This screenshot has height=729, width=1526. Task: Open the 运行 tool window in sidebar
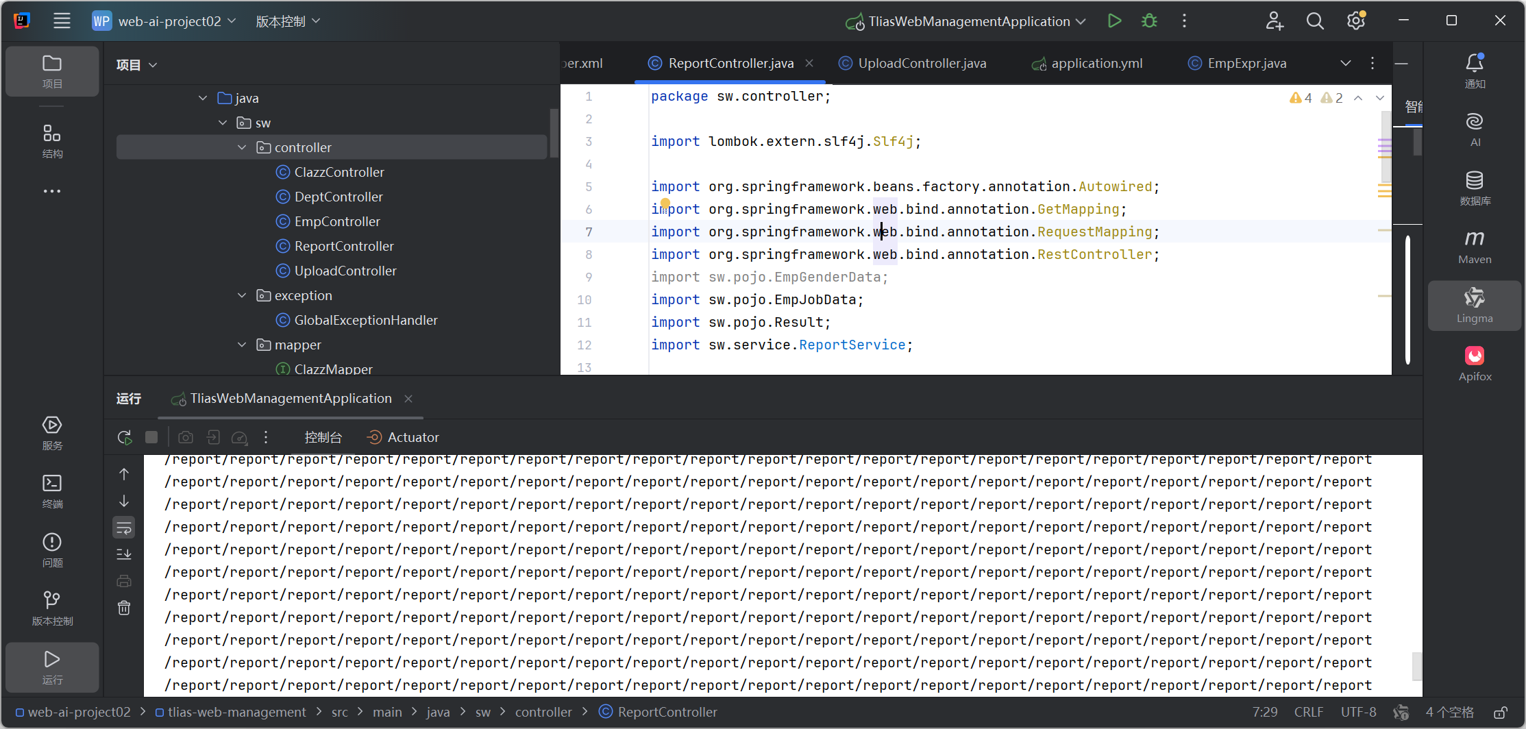(x=52, y=667)
